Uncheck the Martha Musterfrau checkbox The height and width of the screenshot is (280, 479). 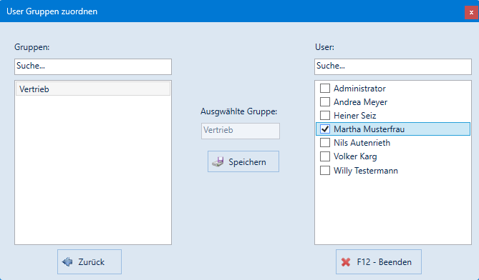[x=325, y=129]
